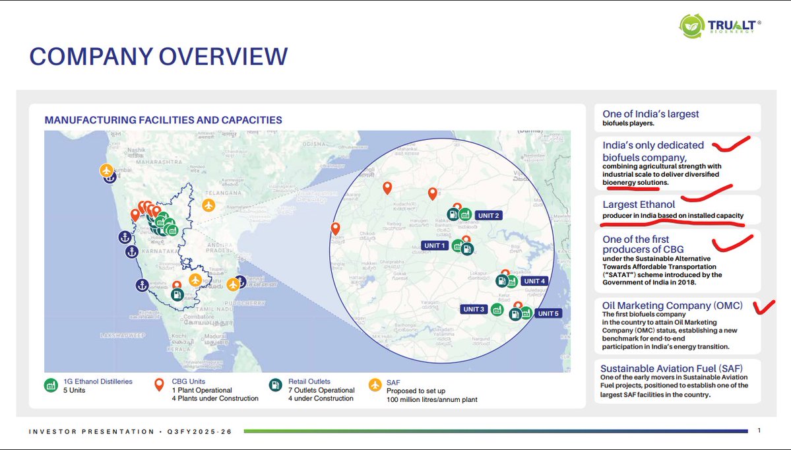The width and height of the screenshot is (791, 450).
Task: Click the 'India's only dedicated biofuels company' heading
Action: (652, 151)
